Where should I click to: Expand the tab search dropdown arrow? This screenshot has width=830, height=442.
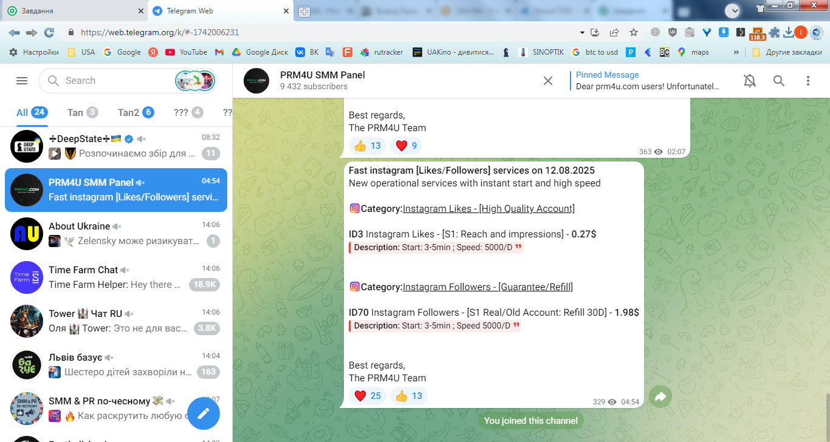pos(733,10)
